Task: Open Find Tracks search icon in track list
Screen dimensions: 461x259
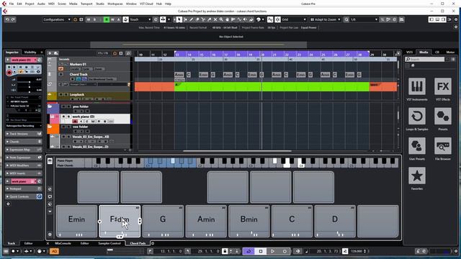Action: [x=128, y=53]
